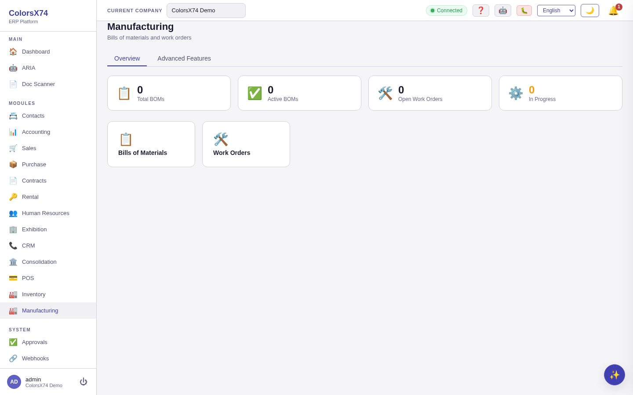Click the bug report icon button
The width and height of the screenshot is (633, 395).
point(524,11)
